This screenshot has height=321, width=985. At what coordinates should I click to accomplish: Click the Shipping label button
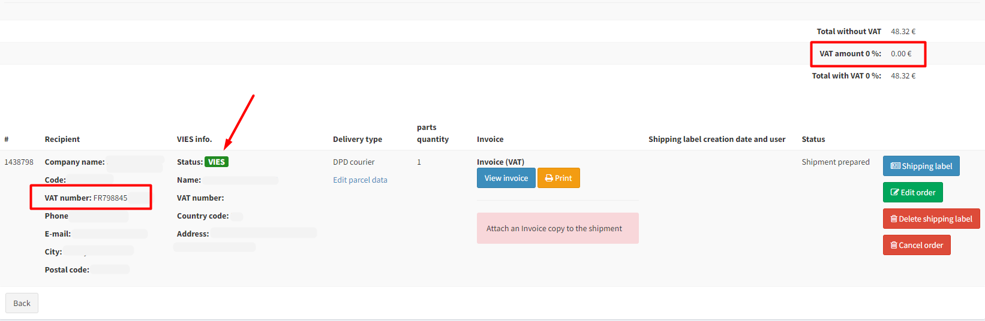pos(921,166)
